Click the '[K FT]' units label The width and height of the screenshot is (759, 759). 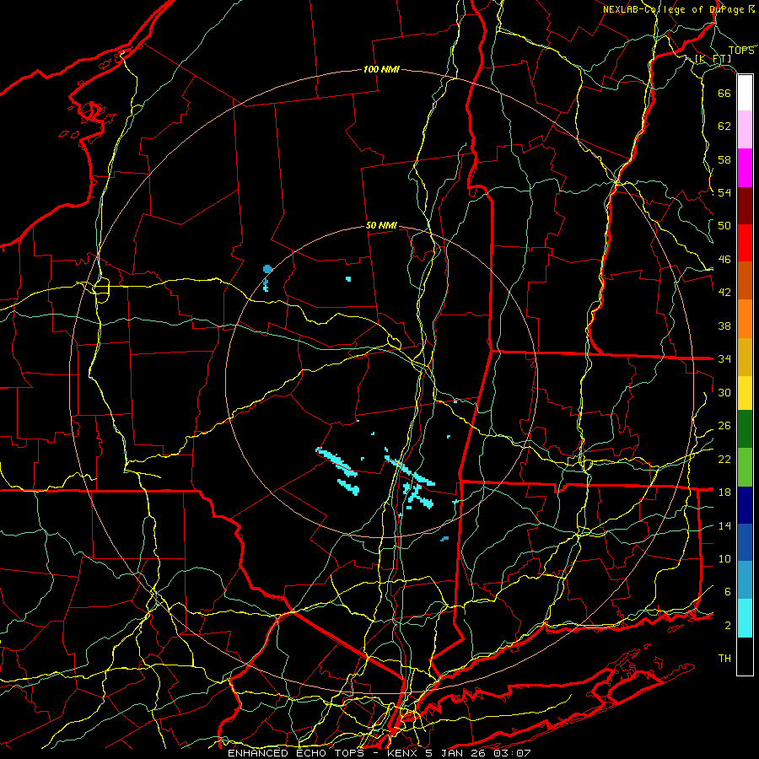(x=713, y=58)
